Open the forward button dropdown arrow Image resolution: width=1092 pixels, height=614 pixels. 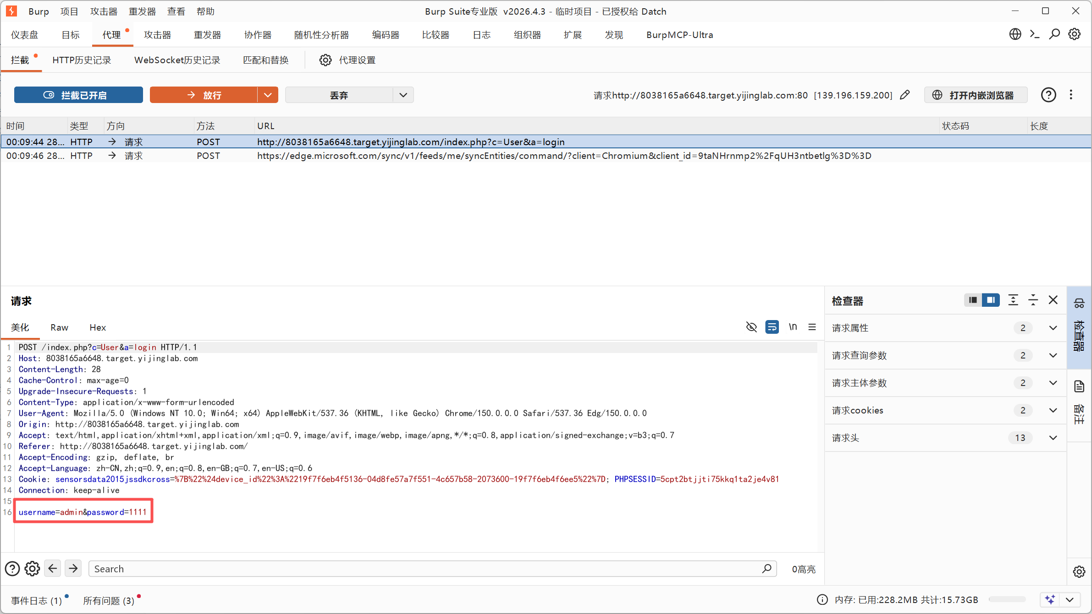point(268,95)
